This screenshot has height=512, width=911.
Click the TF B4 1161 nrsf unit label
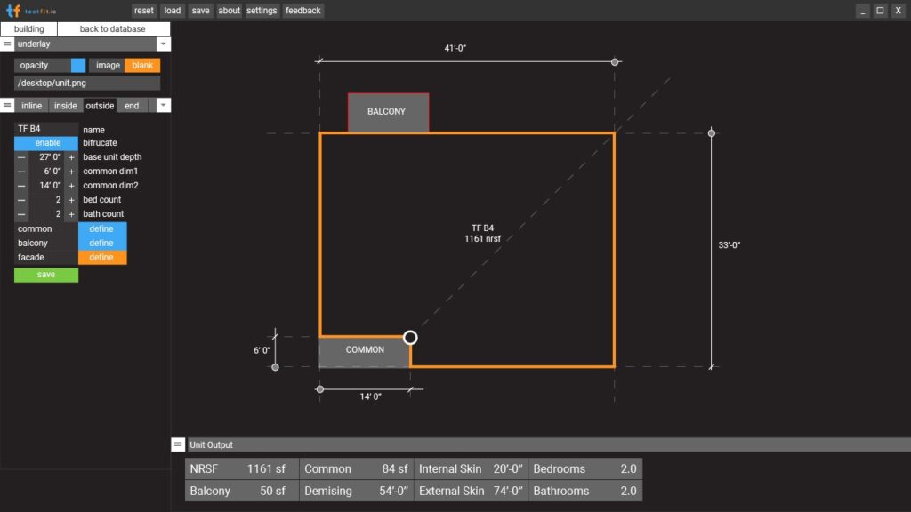(x=482, y=234)
